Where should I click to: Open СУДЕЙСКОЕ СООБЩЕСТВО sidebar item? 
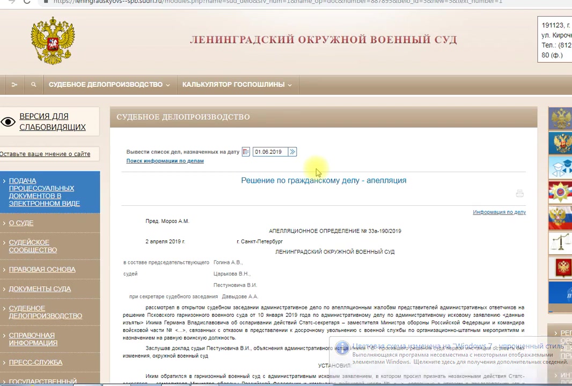[x=33, y=246]
